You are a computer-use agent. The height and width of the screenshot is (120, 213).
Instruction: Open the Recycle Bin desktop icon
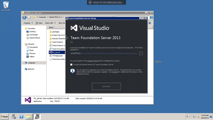[x=6, y=6]
